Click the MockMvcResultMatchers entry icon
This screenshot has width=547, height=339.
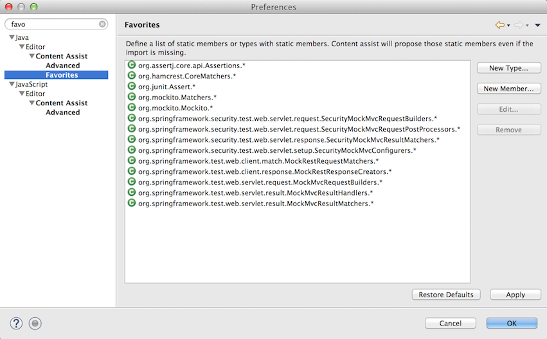[132, 203]
